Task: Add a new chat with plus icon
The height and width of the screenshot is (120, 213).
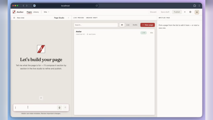Action: click(x=68, y=18)
